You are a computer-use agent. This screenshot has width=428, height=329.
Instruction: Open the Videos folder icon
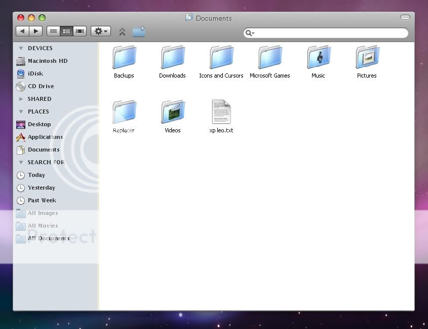tap(172, 112)
